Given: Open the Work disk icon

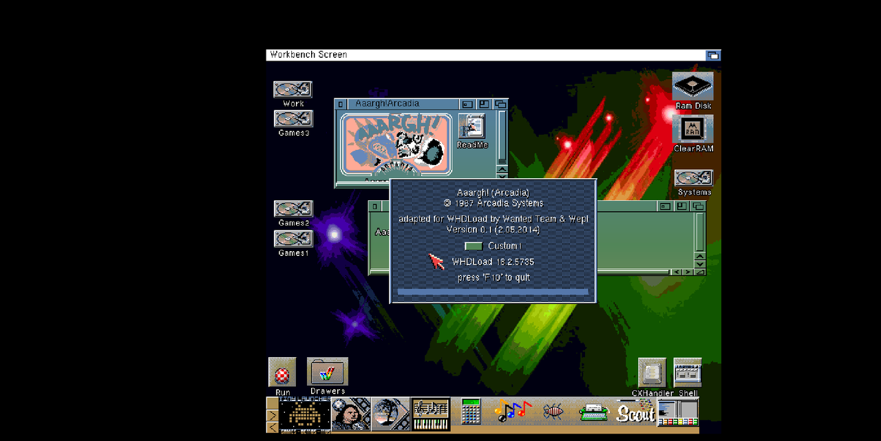Looking at the screenshot, I should click(x=293, y=89).
